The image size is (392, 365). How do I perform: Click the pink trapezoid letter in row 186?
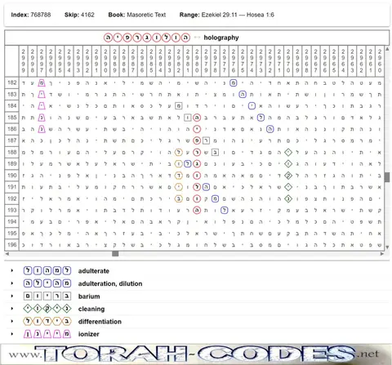click(42, 129)
